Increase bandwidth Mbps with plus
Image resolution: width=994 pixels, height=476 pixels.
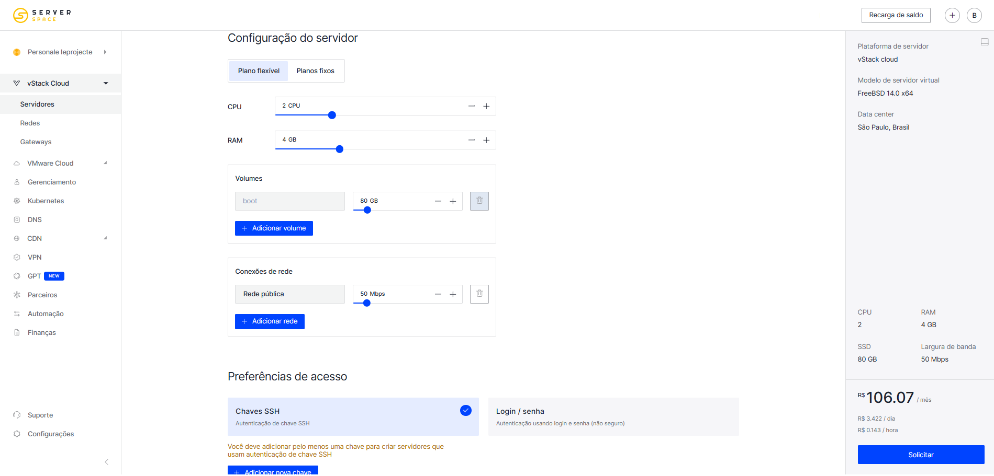point(453,294)
